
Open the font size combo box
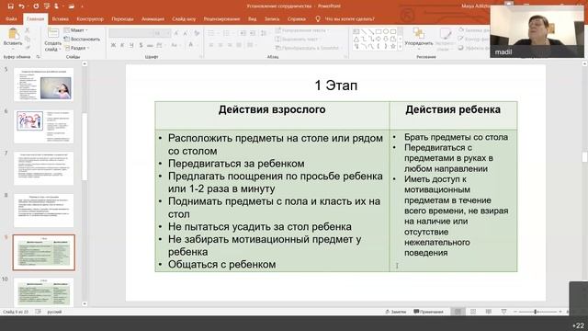tap(162, 33)
